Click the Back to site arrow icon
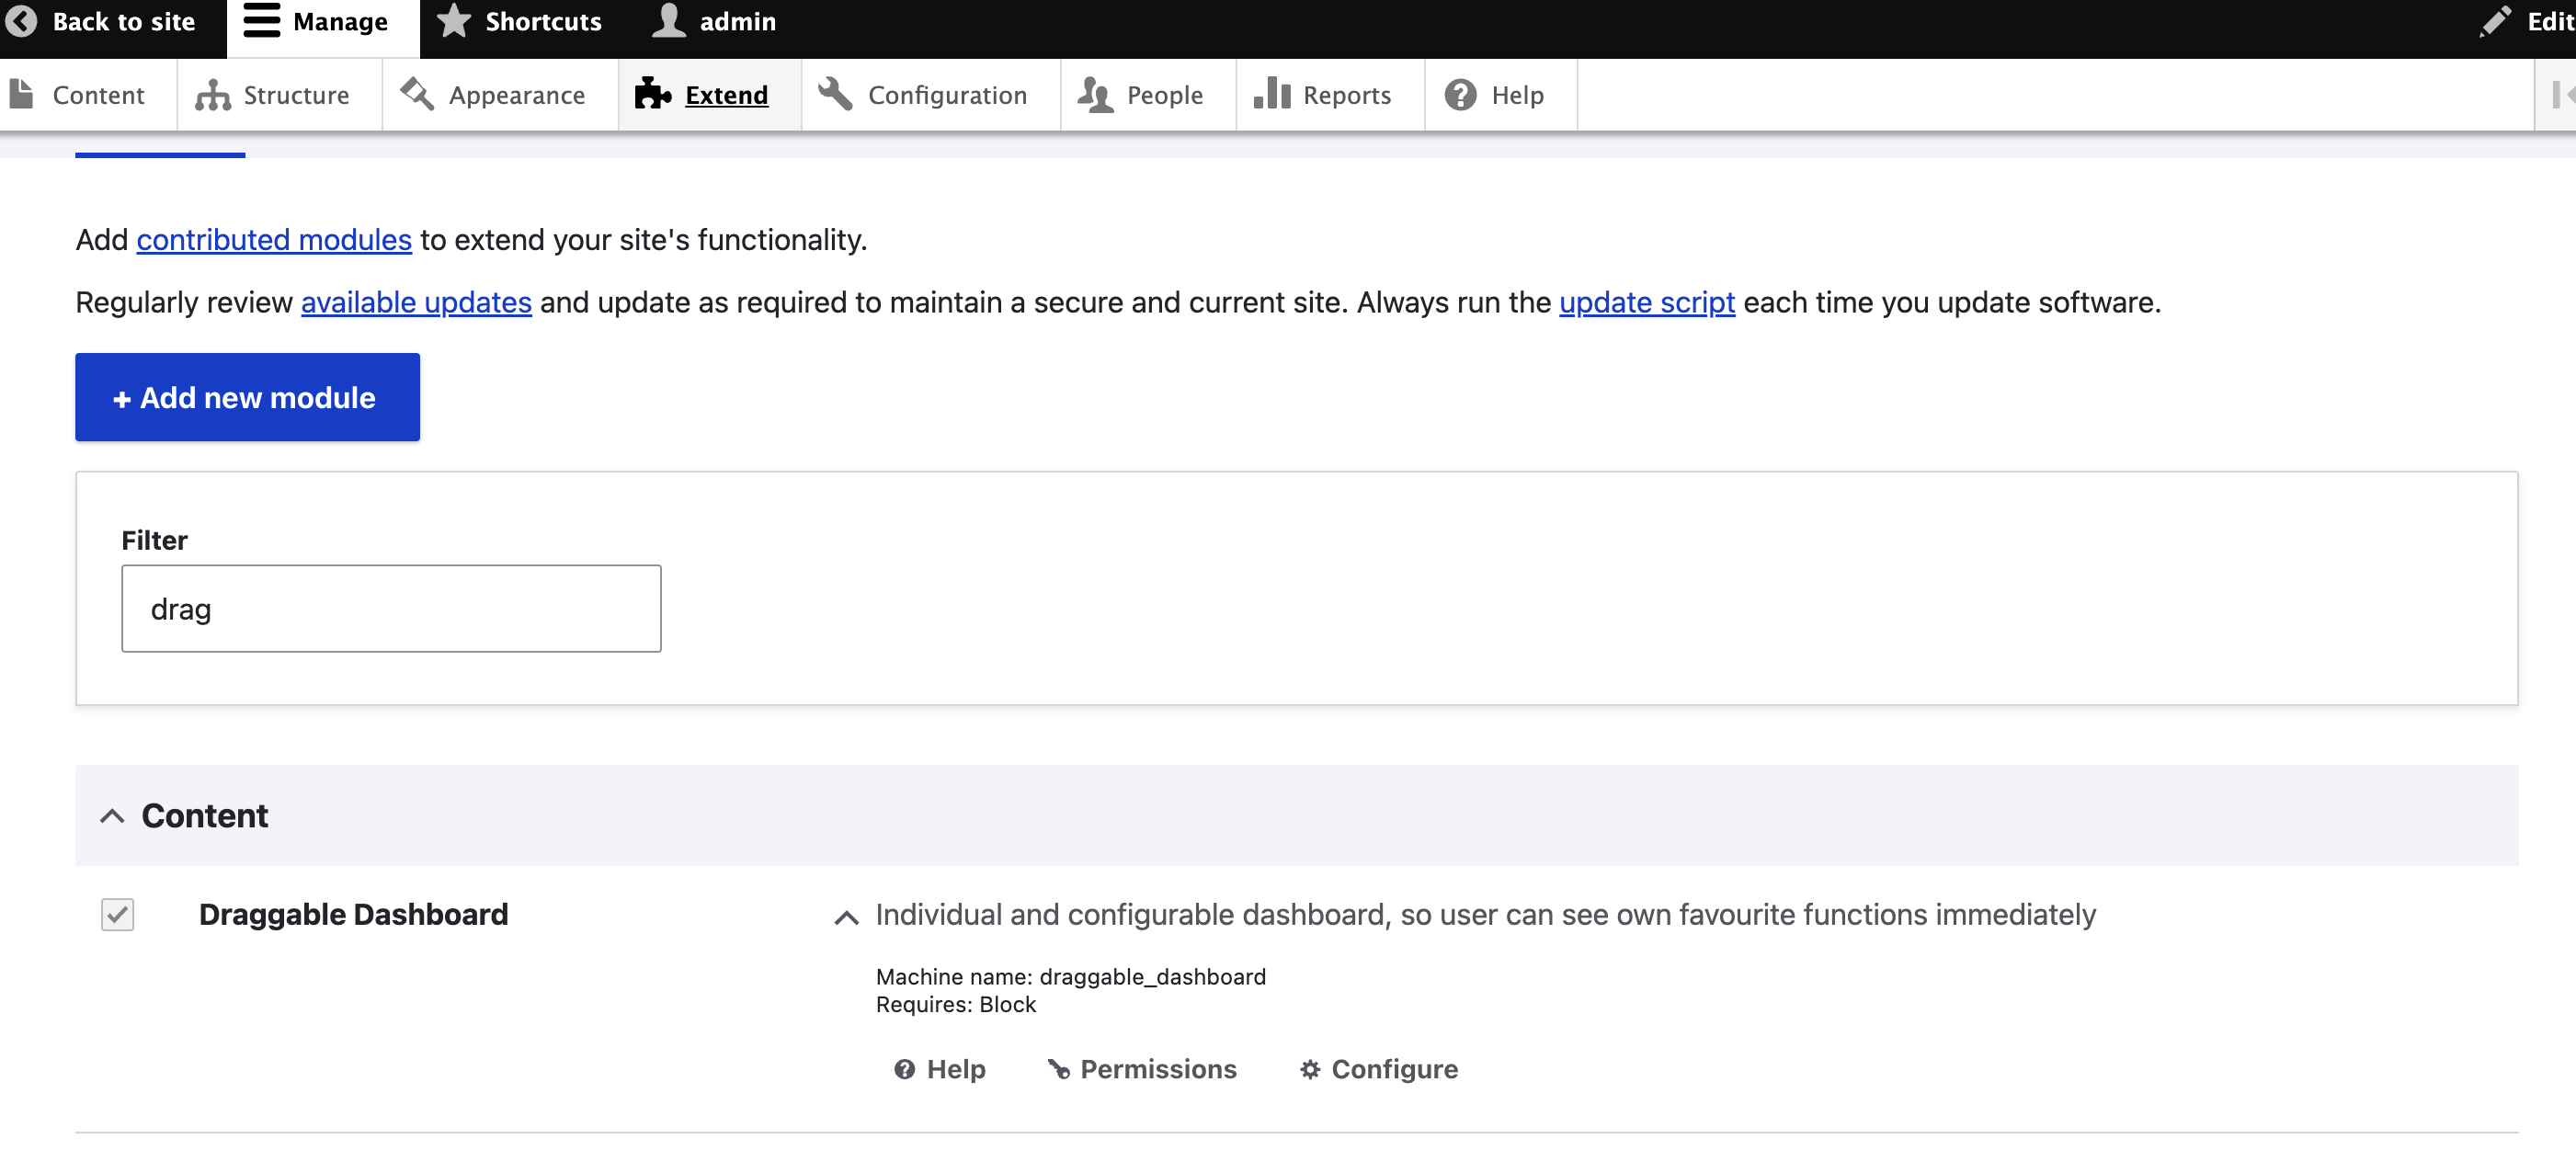2576x1162 pixels. 21,21
